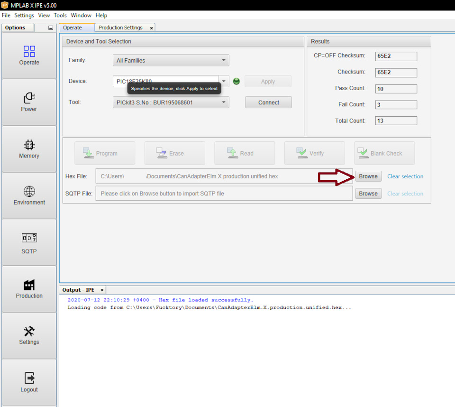Viewport: 455px width, 407px height.
Task: Open the File menu
Action: [x=6, y=15]
